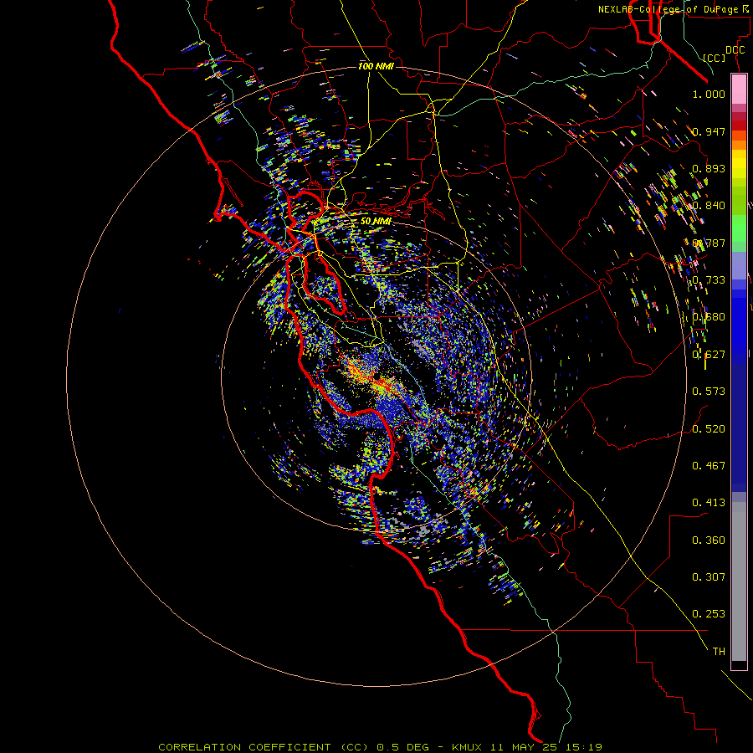This screenshot has height=753, width=753.
Task: Select the 0.360 legend value
Action: point(709,540)
